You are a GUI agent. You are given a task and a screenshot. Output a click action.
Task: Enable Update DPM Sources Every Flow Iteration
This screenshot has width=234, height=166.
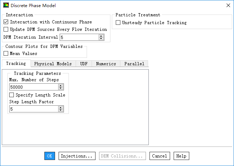pos(6,29)
